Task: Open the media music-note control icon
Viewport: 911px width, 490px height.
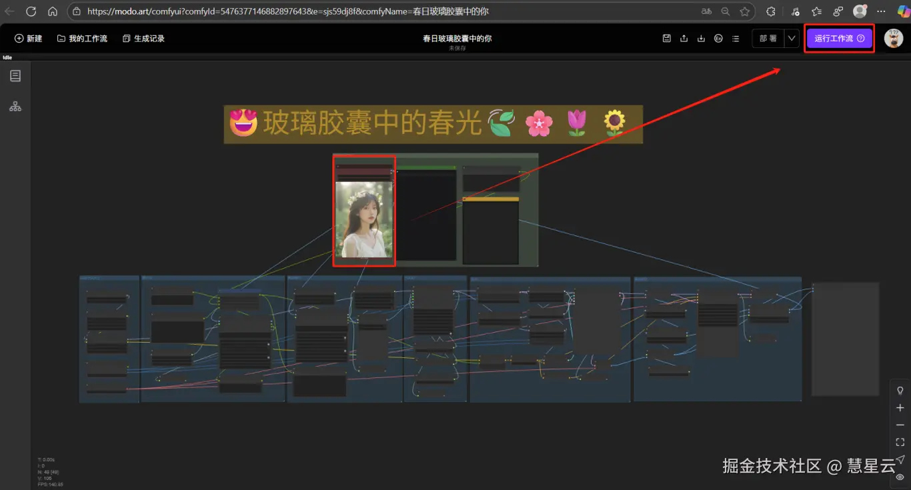Action: [795, 11]
